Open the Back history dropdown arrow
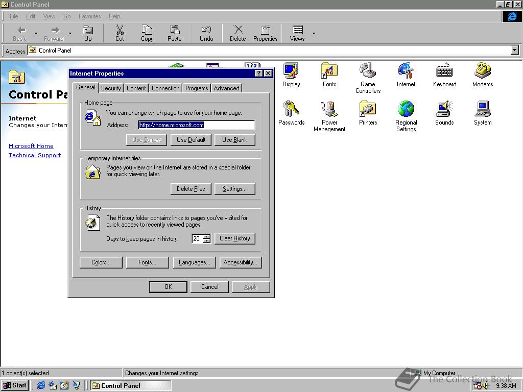 pos(36,33)
